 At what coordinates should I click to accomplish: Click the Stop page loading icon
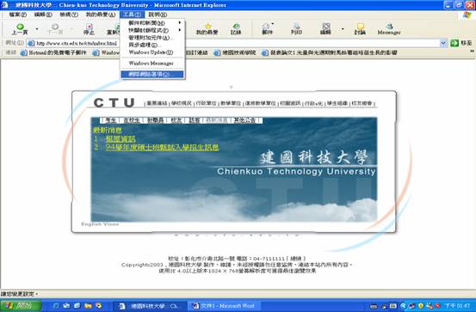(x=89, y=27)
